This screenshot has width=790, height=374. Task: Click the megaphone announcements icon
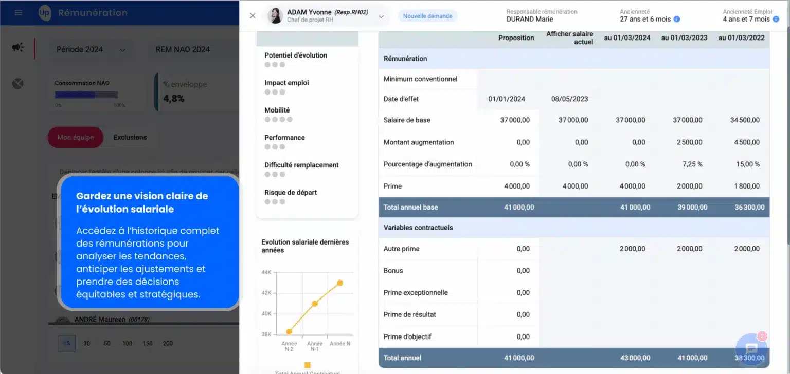tap(18, 47)
